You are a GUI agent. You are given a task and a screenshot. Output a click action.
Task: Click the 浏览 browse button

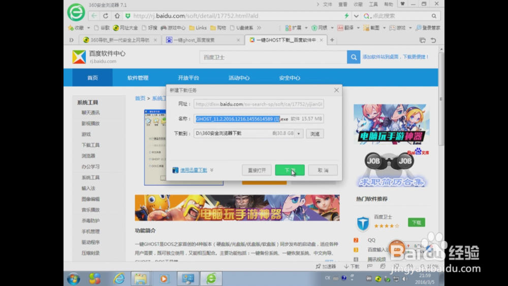[x=315, y=134]
